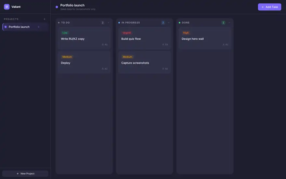
Task: Click the Portfolio launch page title
Action: [x=72, y=5]
